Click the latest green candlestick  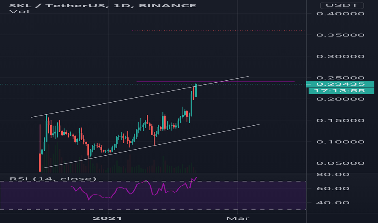click(x=196, y=90)
